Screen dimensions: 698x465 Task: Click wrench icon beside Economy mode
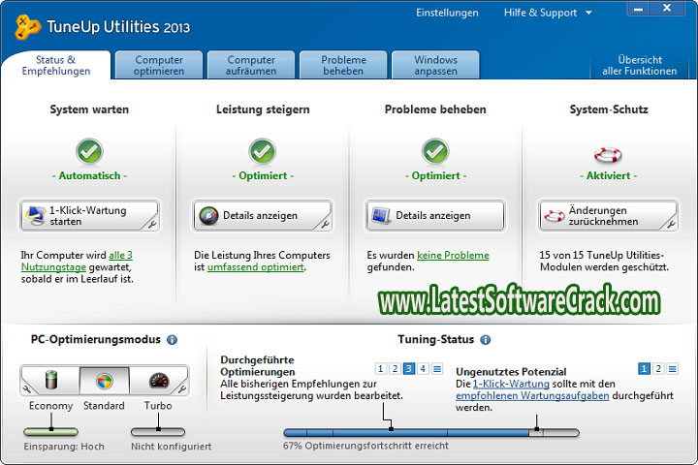pyautogui.click(x=27, y=388)
